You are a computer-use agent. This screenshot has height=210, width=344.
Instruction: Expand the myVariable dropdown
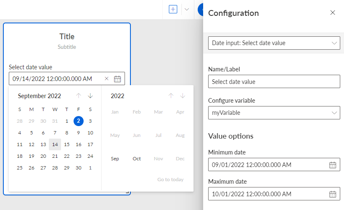[274, 113]
